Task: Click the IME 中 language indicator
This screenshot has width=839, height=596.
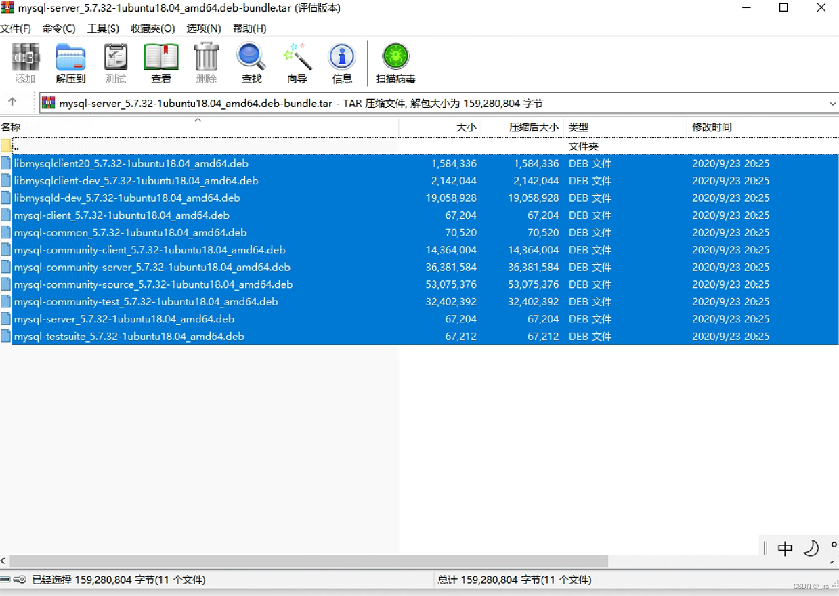Action: click(x=786, y=548)
